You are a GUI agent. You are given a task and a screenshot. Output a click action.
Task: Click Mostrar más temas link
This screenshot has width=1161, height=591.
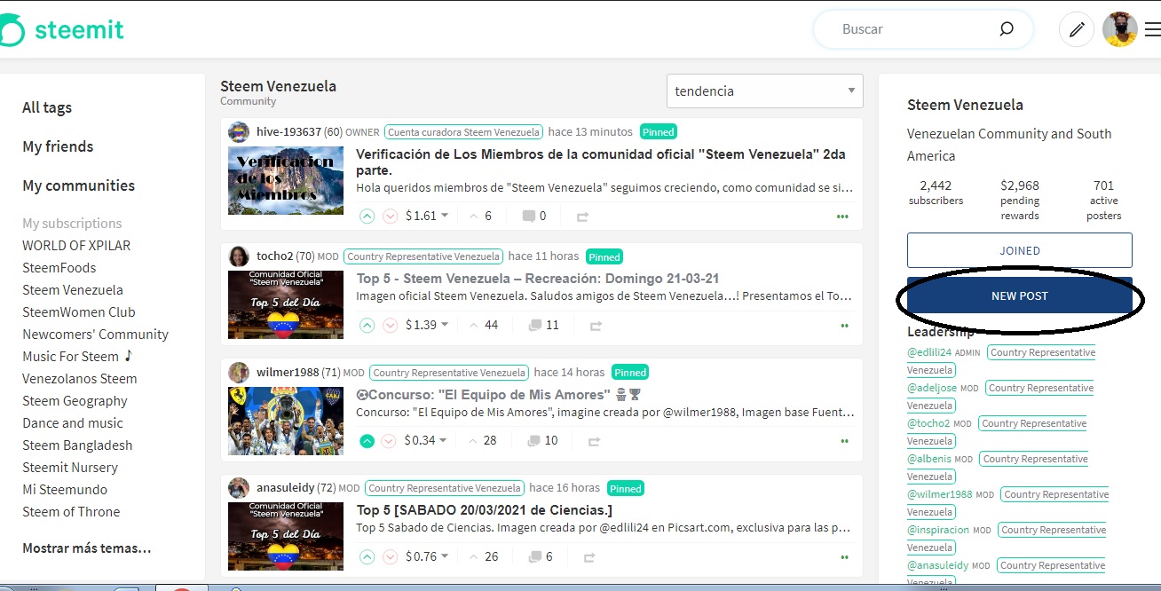tap(87, 548)
